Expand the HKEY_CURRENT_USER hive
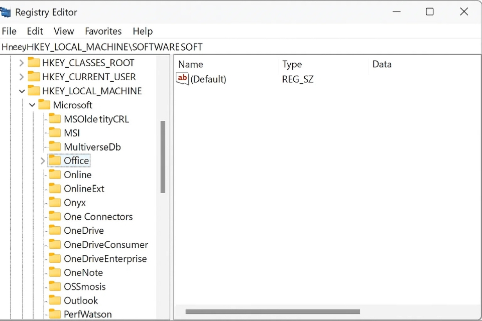This screenshot has width=482, height=321. tap(22, 77)
